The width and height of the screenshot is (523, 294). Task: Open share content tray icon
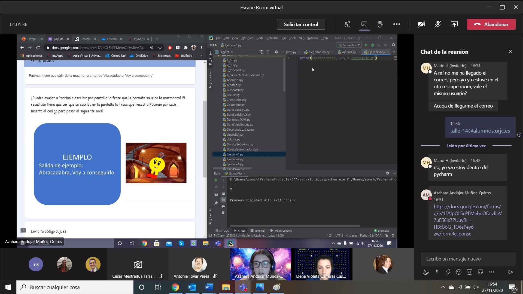[454, 24]
